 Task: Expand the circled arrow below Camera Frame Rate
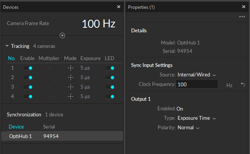click(62, 35)
